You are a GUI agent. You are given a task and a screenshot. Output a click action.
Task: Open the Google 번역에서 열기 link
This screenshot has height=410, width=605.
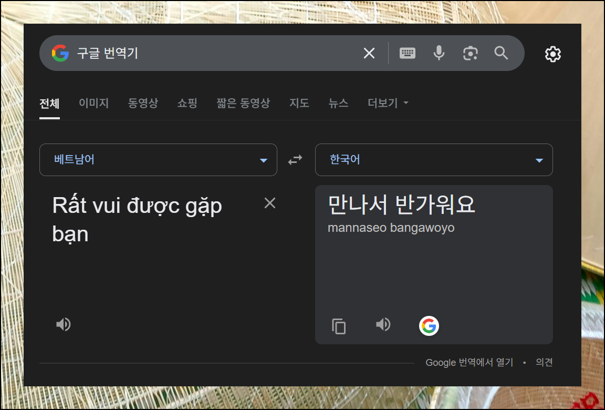[469, 363]
